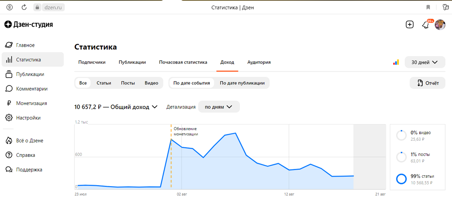Download the Отчёт report
452x208 pixels.
pyautogui.click(x=428, y=83)
